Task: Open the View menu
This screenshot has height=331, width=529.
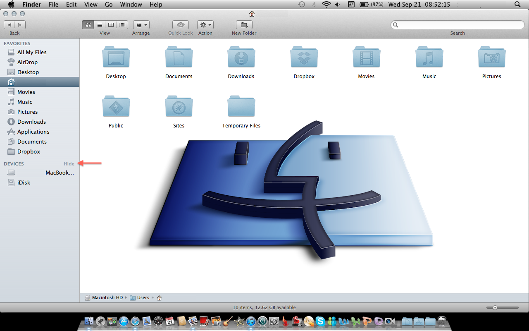Action: pyautogui.click(x=91, y=5)
